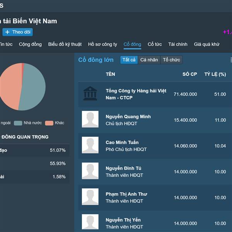232x232 pixels.
Task: Sort by SỐ CP column header
Action: 190,74
